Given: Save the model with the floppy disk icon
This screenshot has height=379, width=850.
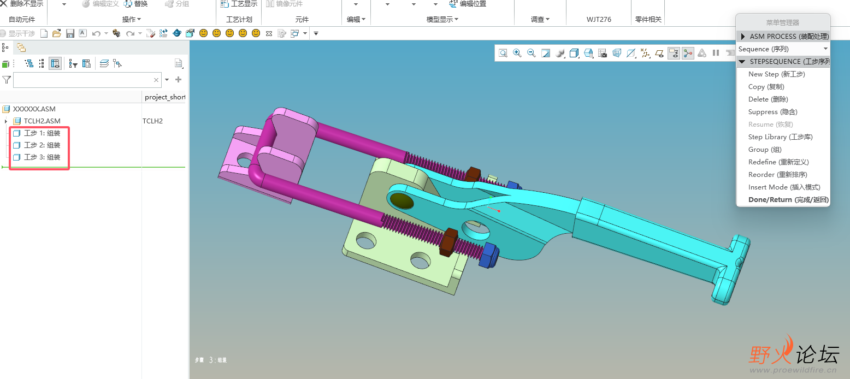Looking at the screenshot, I should click(70, 33).
